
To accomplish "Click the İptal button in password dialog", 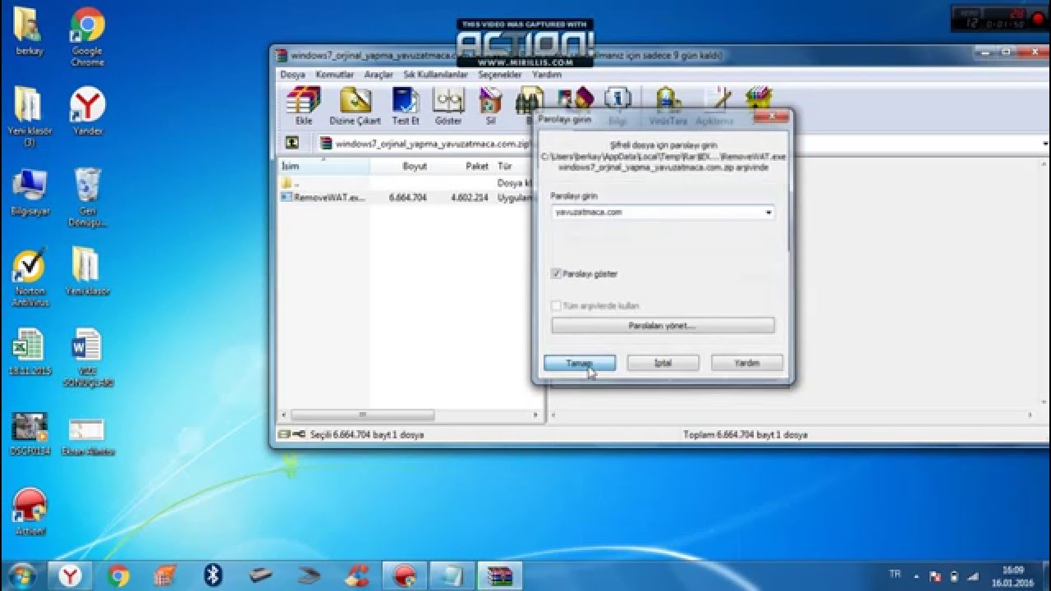I will coord(663,363).
